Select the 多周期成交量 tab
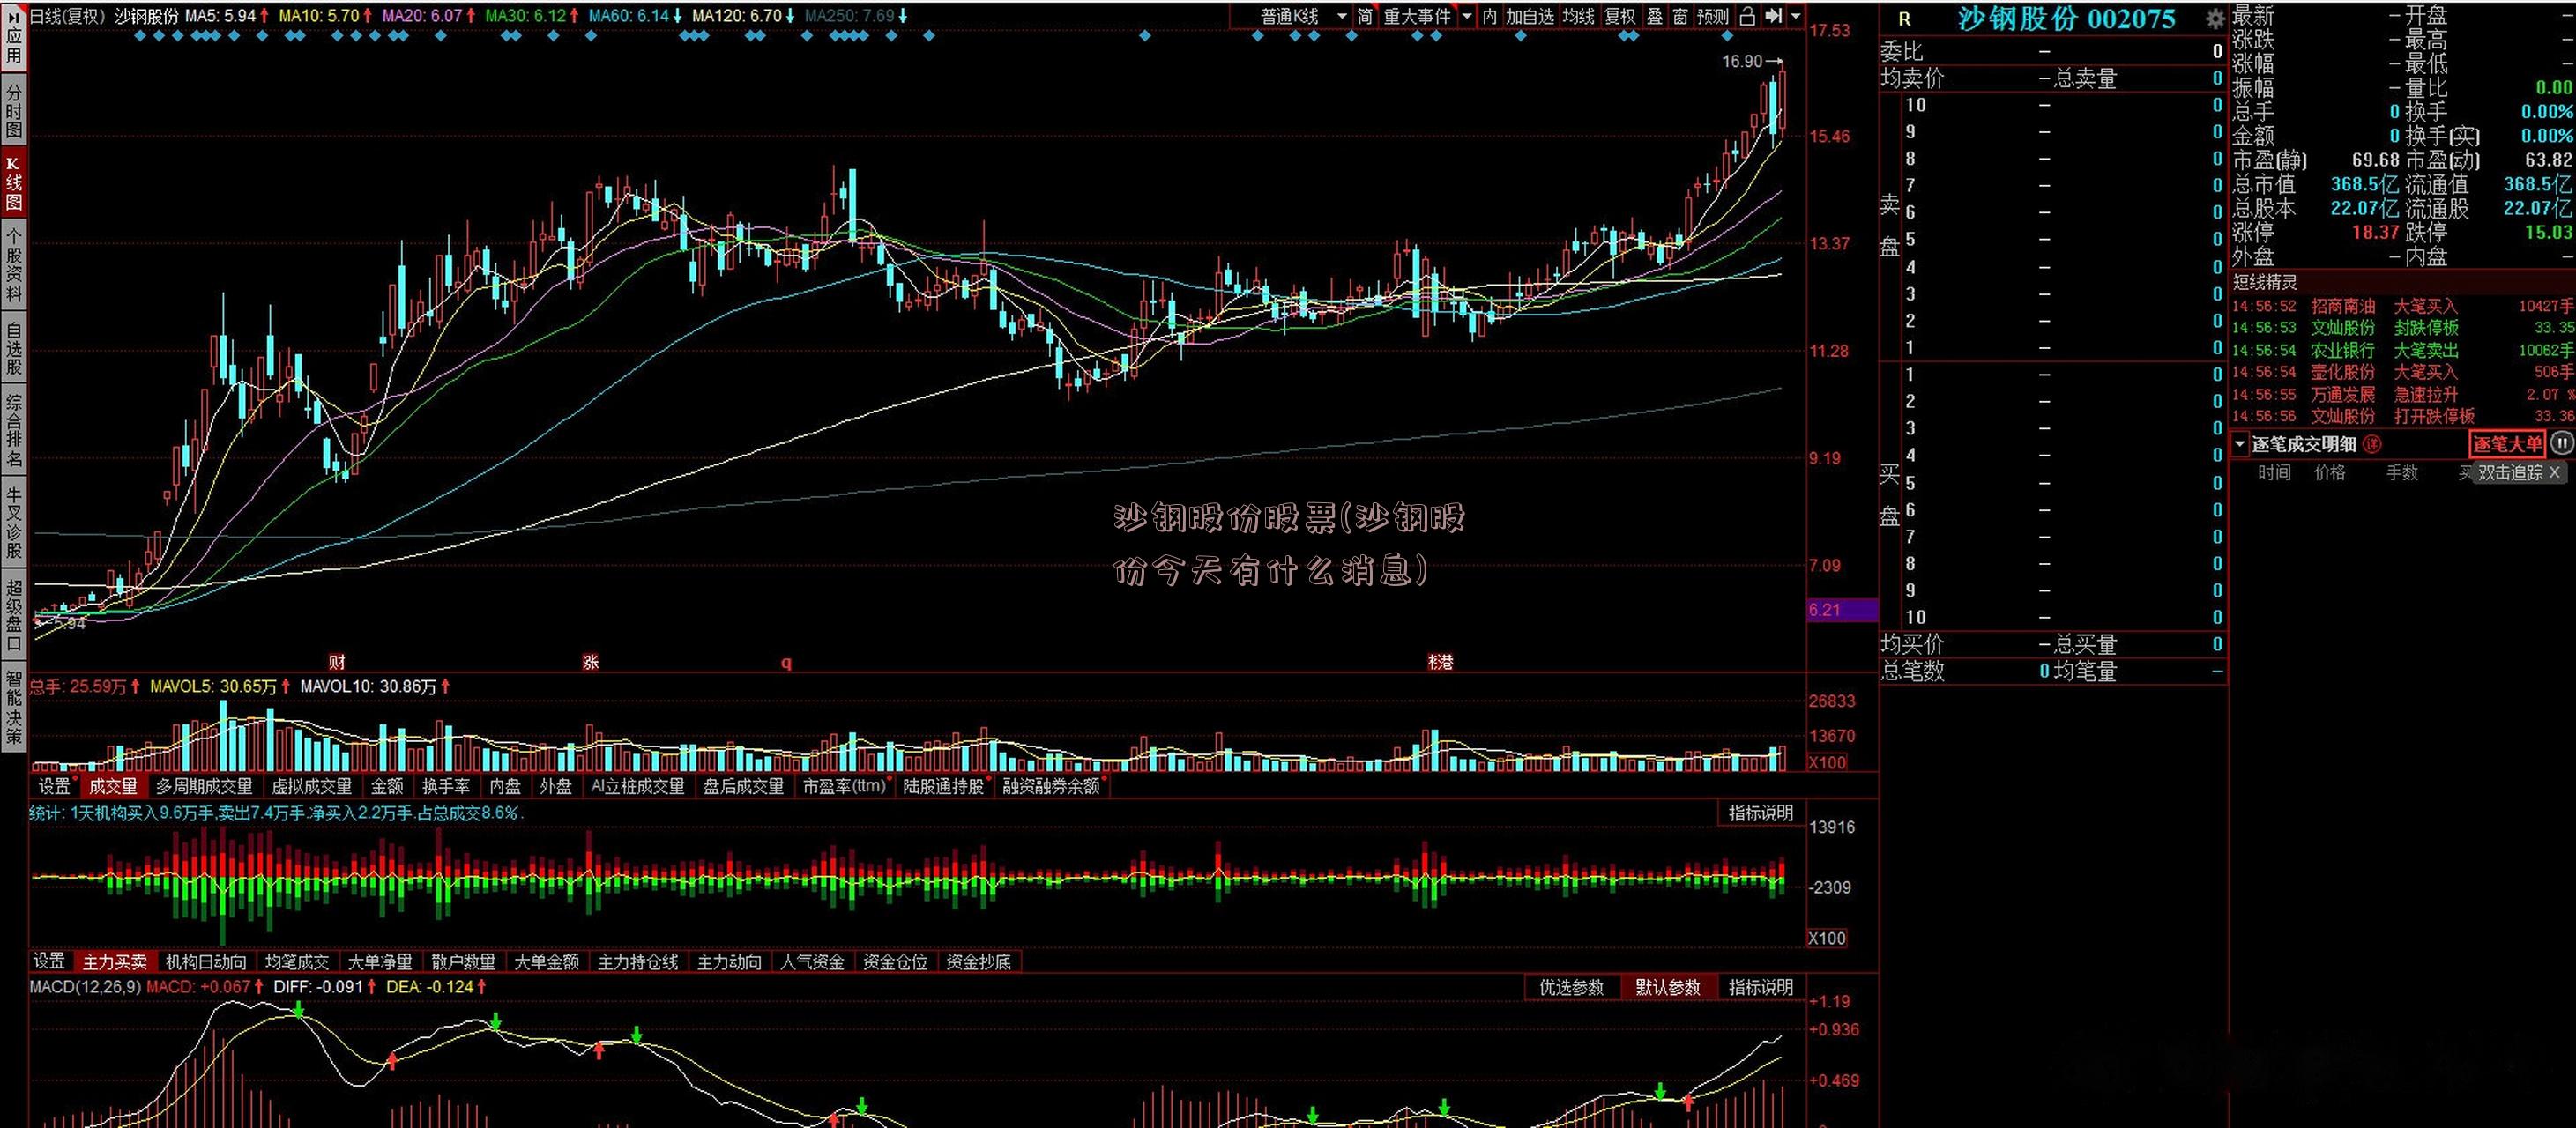 point(204,786)
